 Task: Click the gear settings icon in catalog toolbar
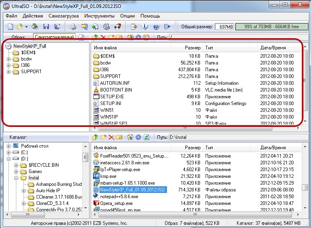pyautogui.click(x=138, y=137)
